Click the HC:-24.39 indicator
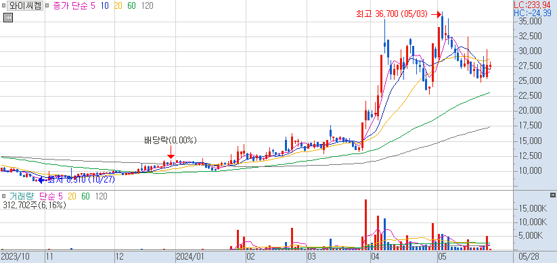Image resolution: width=557 pixels, height=263 pixels. point(533,13)
